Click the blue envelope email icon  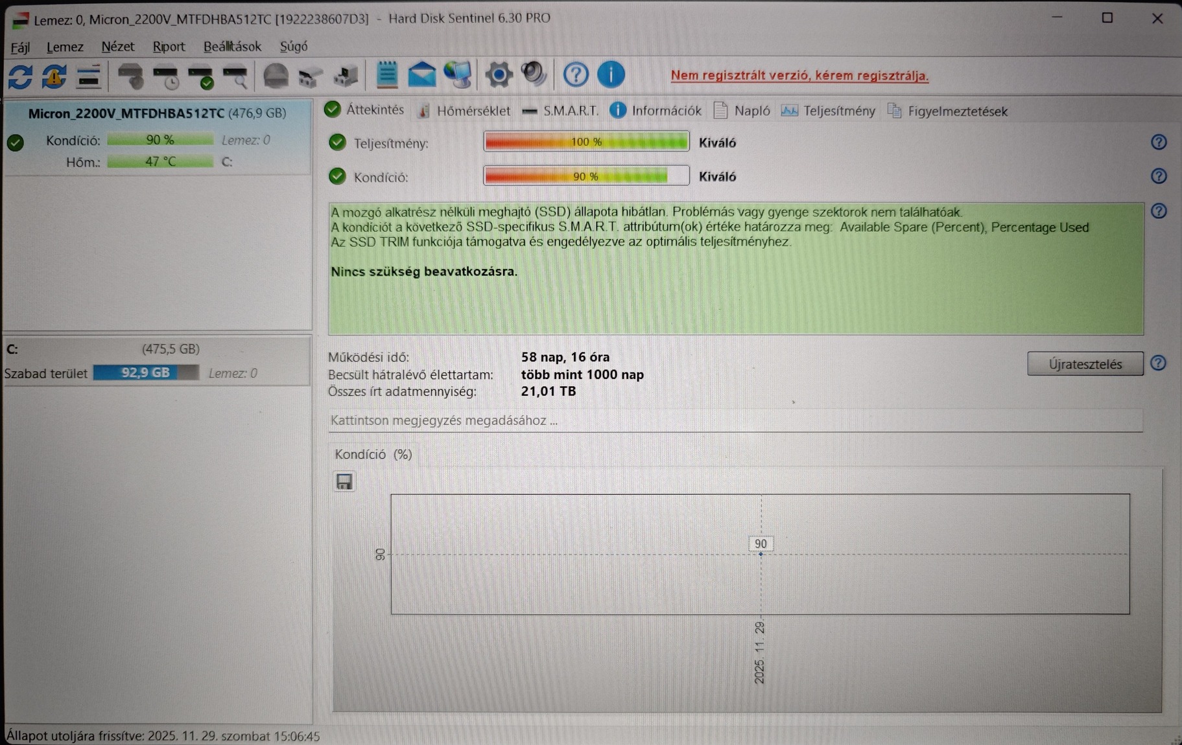[421, 75]
